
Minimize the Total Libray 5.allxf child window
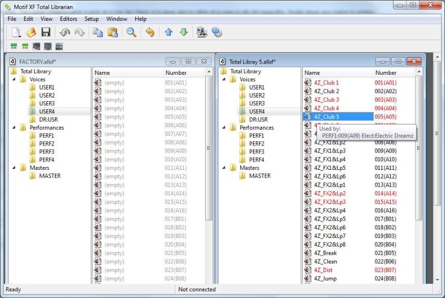pos(383,61)
